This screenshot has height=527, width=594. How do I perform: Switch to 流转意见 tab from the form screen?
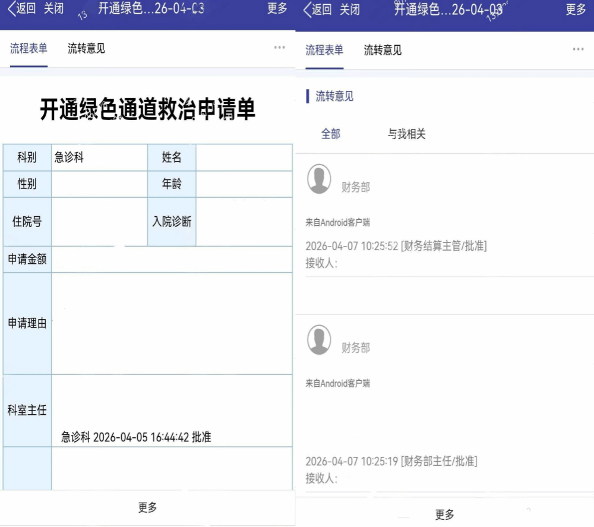[x=86, y=49]
